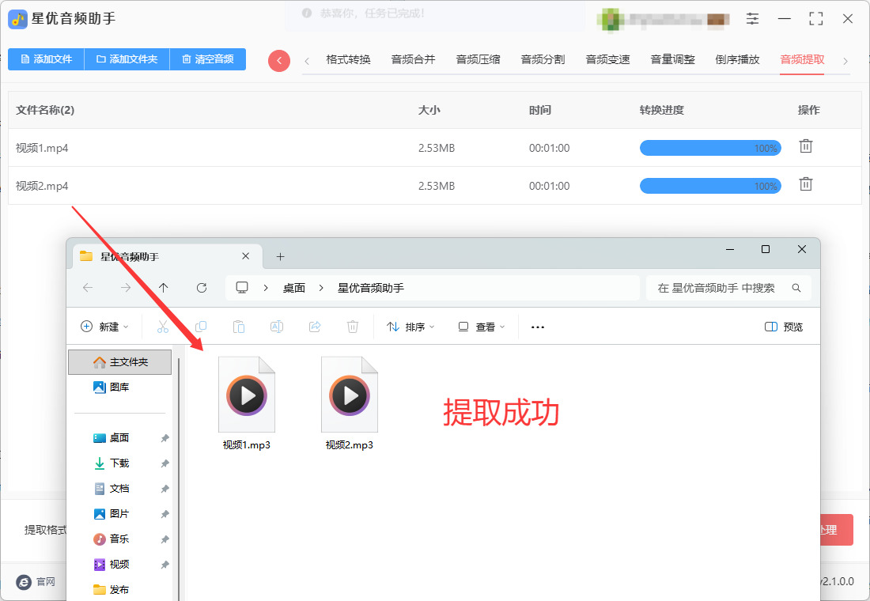Image resolution: width=870 pixels, height=601 pixels.
Task: Open the Explorer more options ellipsis
Action: click(538, 327)
